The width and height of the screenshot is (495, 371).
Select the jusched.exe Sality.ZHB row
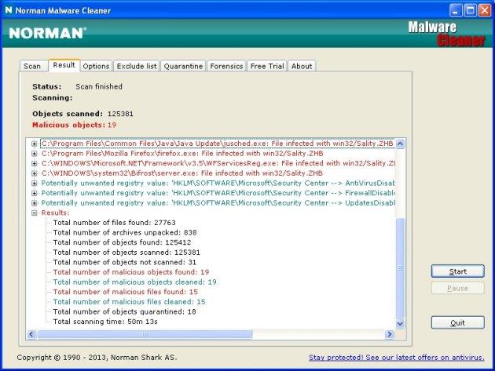coord(217,144)
